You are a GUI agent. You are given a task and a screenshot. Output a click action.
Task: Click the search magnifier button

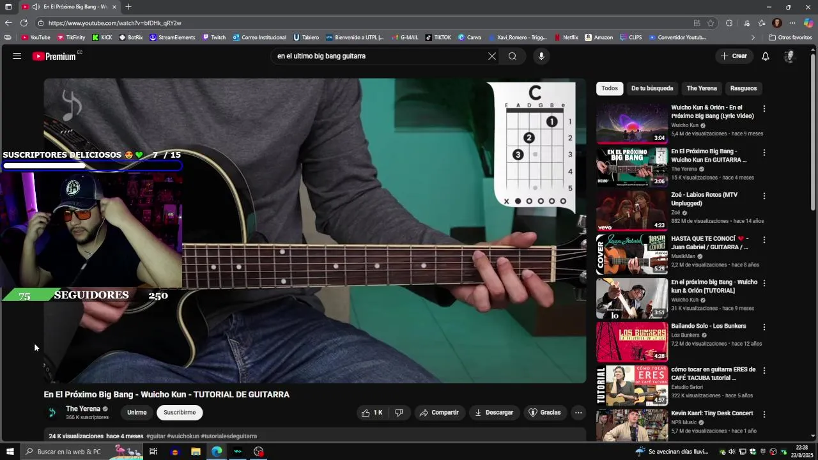point(513,56)
